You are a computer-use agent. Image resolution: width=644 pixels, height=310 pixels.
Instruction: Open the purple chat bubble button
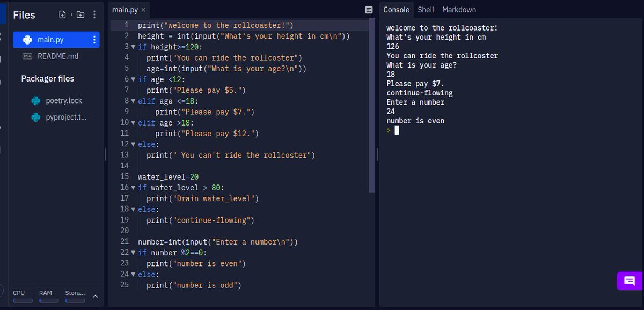630,281
